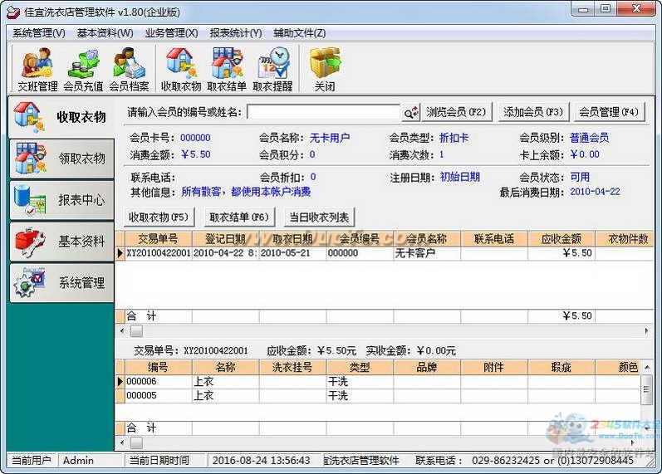Select 领取衣物 in left sidebar
Viewport: 662px width, 474px height.
[62, 159]
